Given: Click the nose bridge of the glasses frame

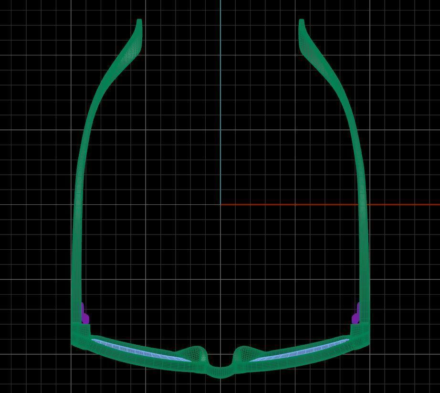Looking at the screenshot, I should (220, 371).
